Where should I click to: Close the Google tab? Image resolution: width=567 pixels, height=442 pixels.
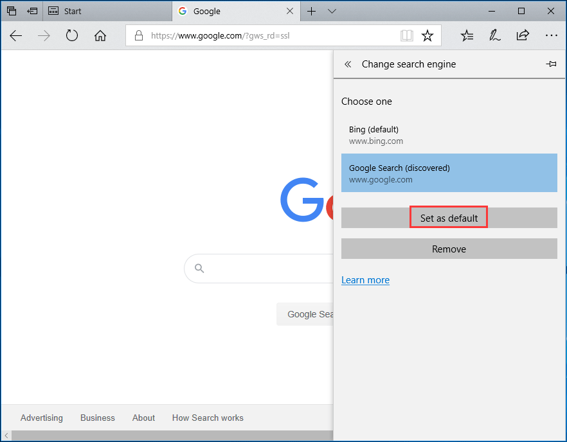click(290, 11)
